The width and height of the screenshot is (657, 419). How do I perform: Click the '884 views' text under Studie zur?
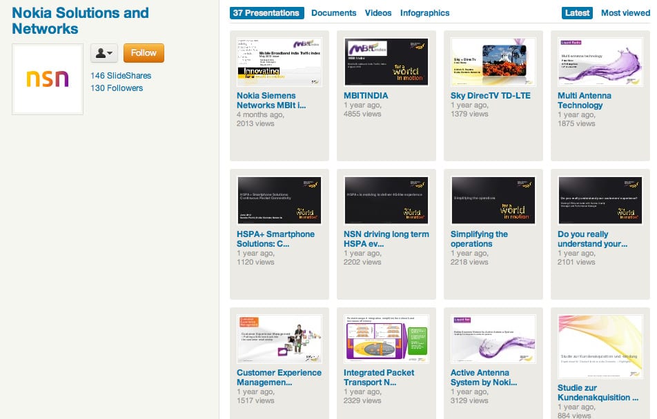[x=574, y=416]
